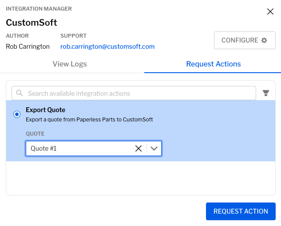Focus the search integration actions field
Screen dimensions: 281x226
(x=138, y=93)
